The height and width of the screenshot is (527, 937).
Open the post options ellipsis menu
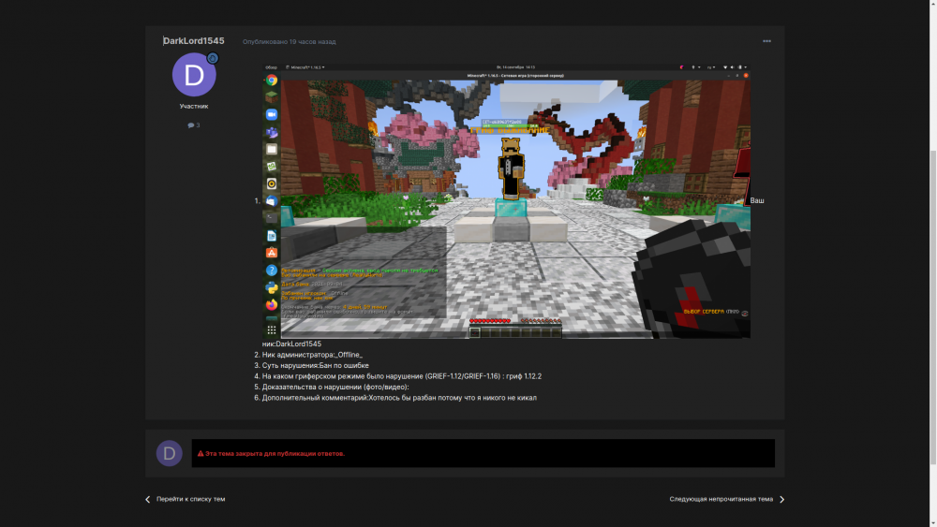pos(766,41)
